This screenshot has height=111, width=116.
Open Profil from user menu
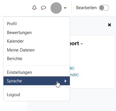(37, 24)
